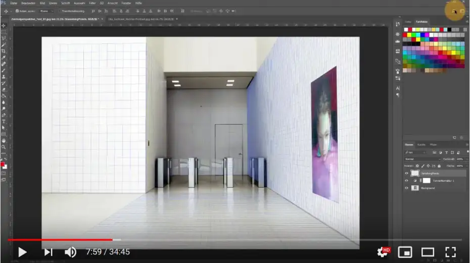Select the Hand tool
This screenshot has width=470, height=263.
(4, 140)
